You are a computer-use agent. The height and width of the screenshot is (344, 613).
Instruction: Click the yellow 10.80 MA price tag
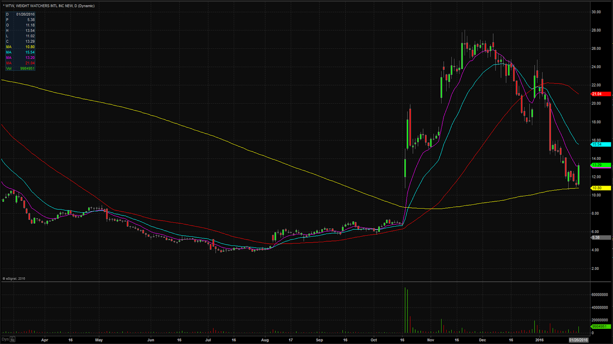point(601,188)
